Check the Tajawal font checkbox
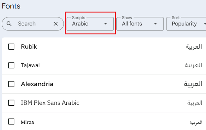 pyautogui.click(x=11, y=65)
